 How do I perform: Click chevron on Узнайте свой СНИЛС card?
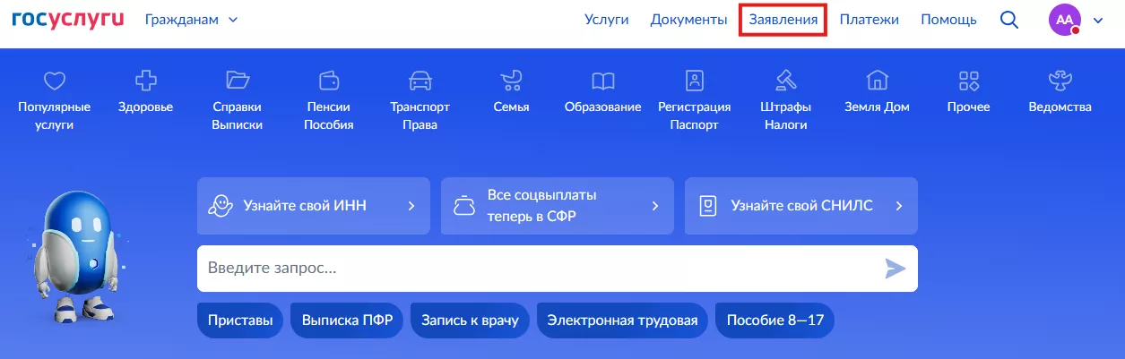point(899,206)
